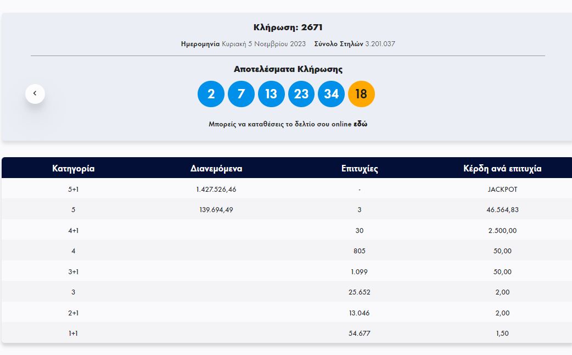The image size is (572, 355).
Task: Select the blue number 23 ball
Action: pyautogui.click(x=301, y=94)
